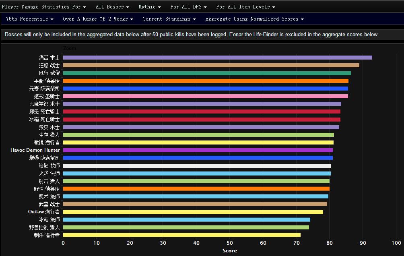
Task: Click the Havoc Demon Hunter bar
Action: click(198, 150)
